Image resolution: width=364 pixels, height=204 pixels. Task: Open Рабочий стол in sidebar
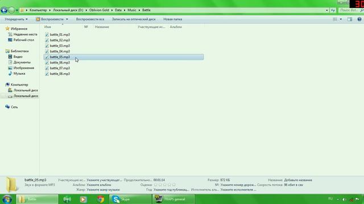point(24,40)
